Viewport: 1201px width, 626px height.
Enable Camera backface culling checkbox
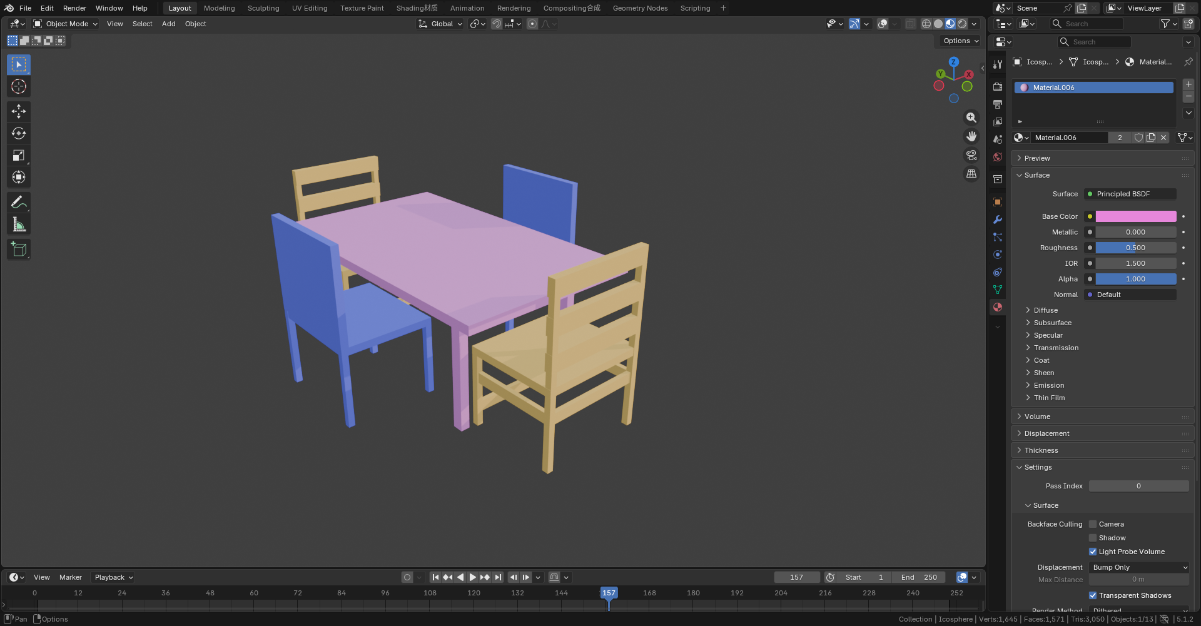(1093, 524)
